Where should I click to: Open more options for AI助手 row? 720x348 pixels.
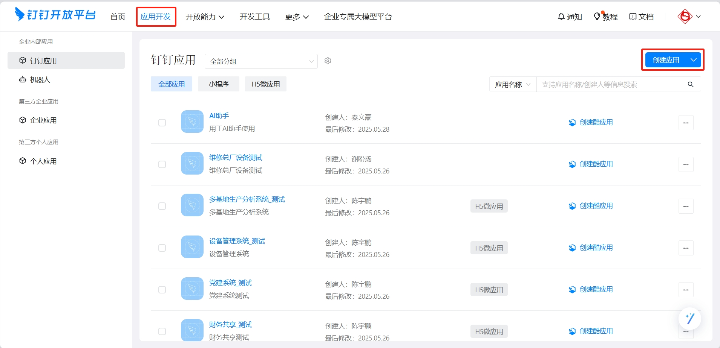point(686,123)
